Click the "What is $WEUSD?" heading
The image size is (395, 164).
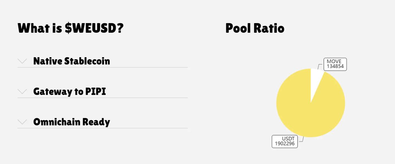click(71, 28)
